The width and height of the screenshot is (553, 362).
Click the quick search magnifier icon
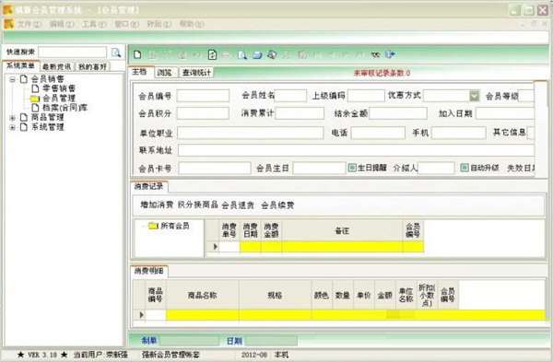pos(116,53)
